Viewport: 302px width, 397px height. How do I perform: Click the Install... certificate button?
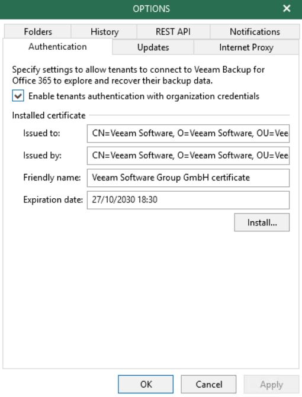262,222
